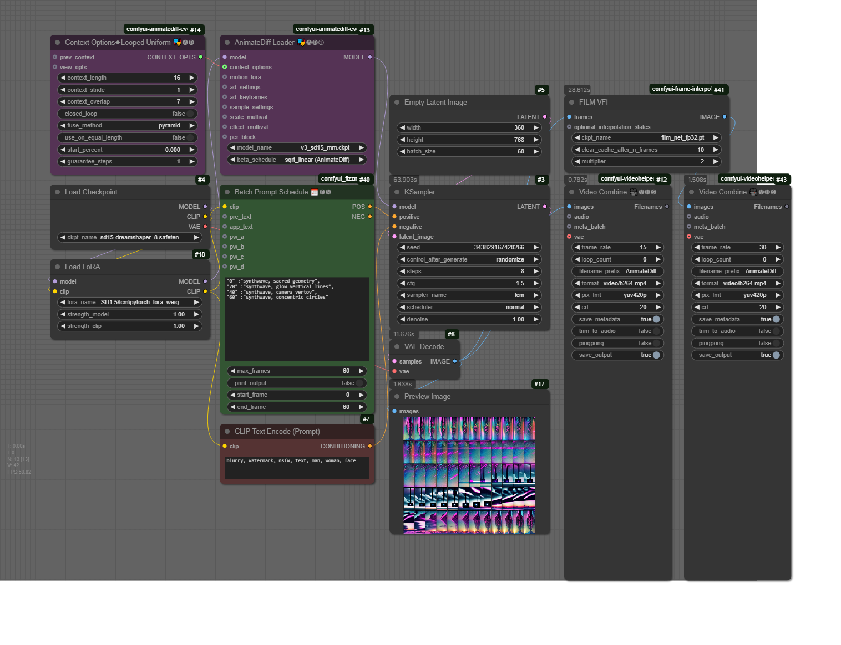Open the sampler_name dropdown in KSampler
Screen dimensions: 841x645
(x=469, y=295)
